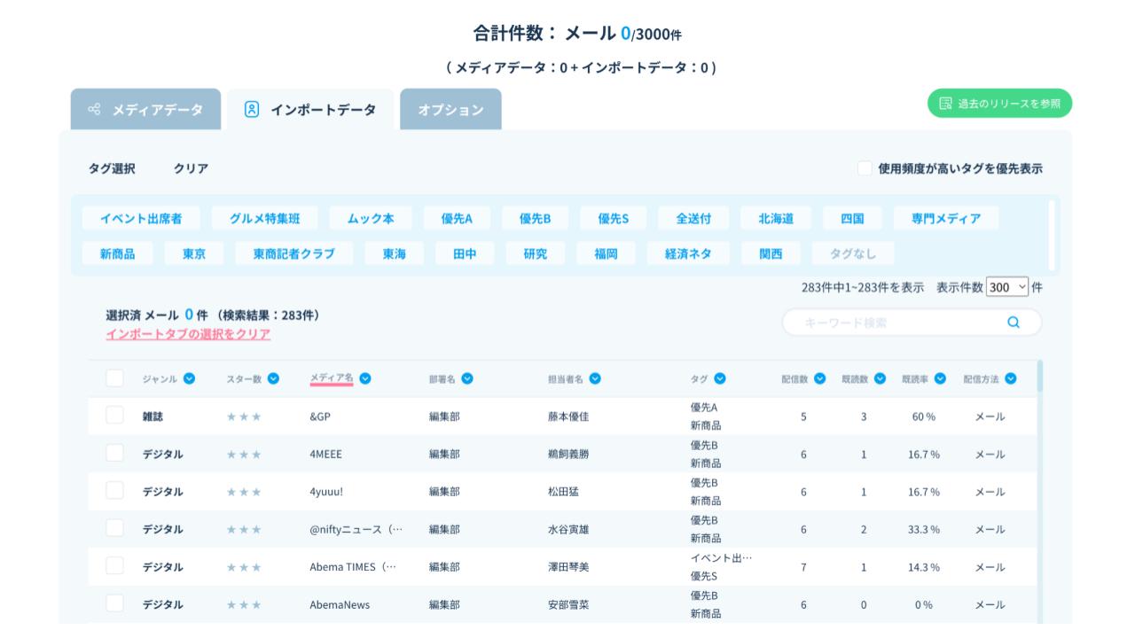Enable 使用頻度が高いタグを優先表示 checkbox
The image size is (1135, 638).
pyautogui.click(x=865, y=168)
